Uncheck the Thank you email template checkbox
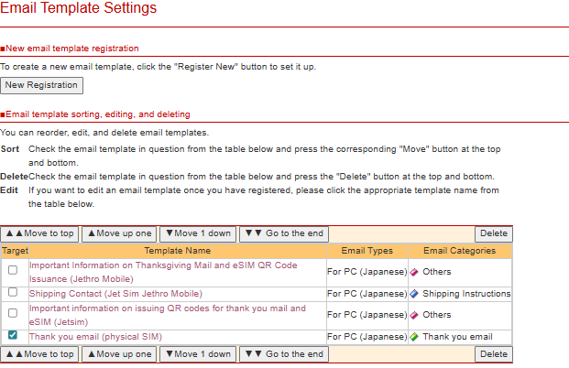The width and height of the screenshot is (569, 368). [x=13, y=336]
